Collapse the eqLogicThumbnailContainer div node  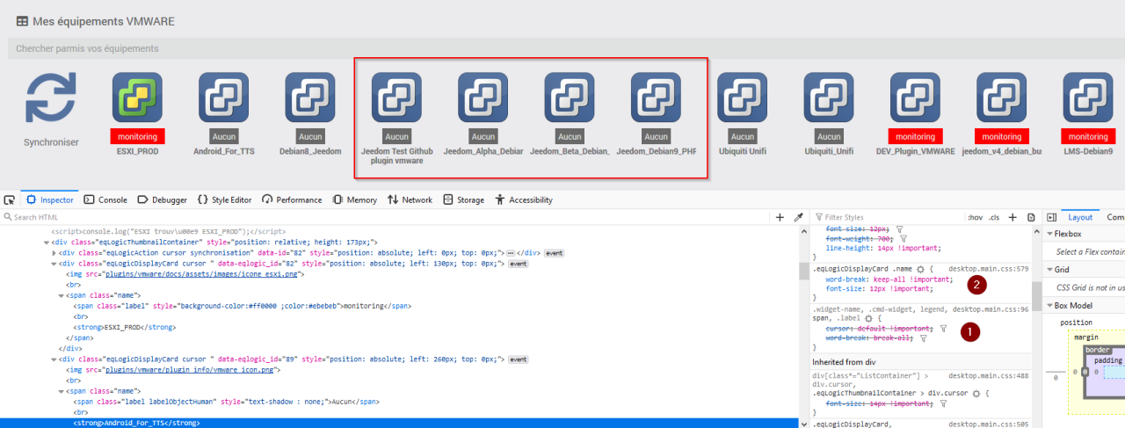pyautogui.click(x=46, y=242)
